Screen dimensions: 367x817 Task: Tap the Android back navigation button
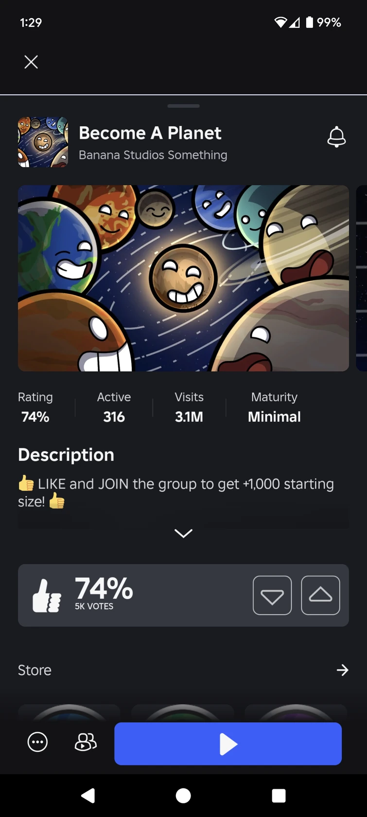coord(88,796)
